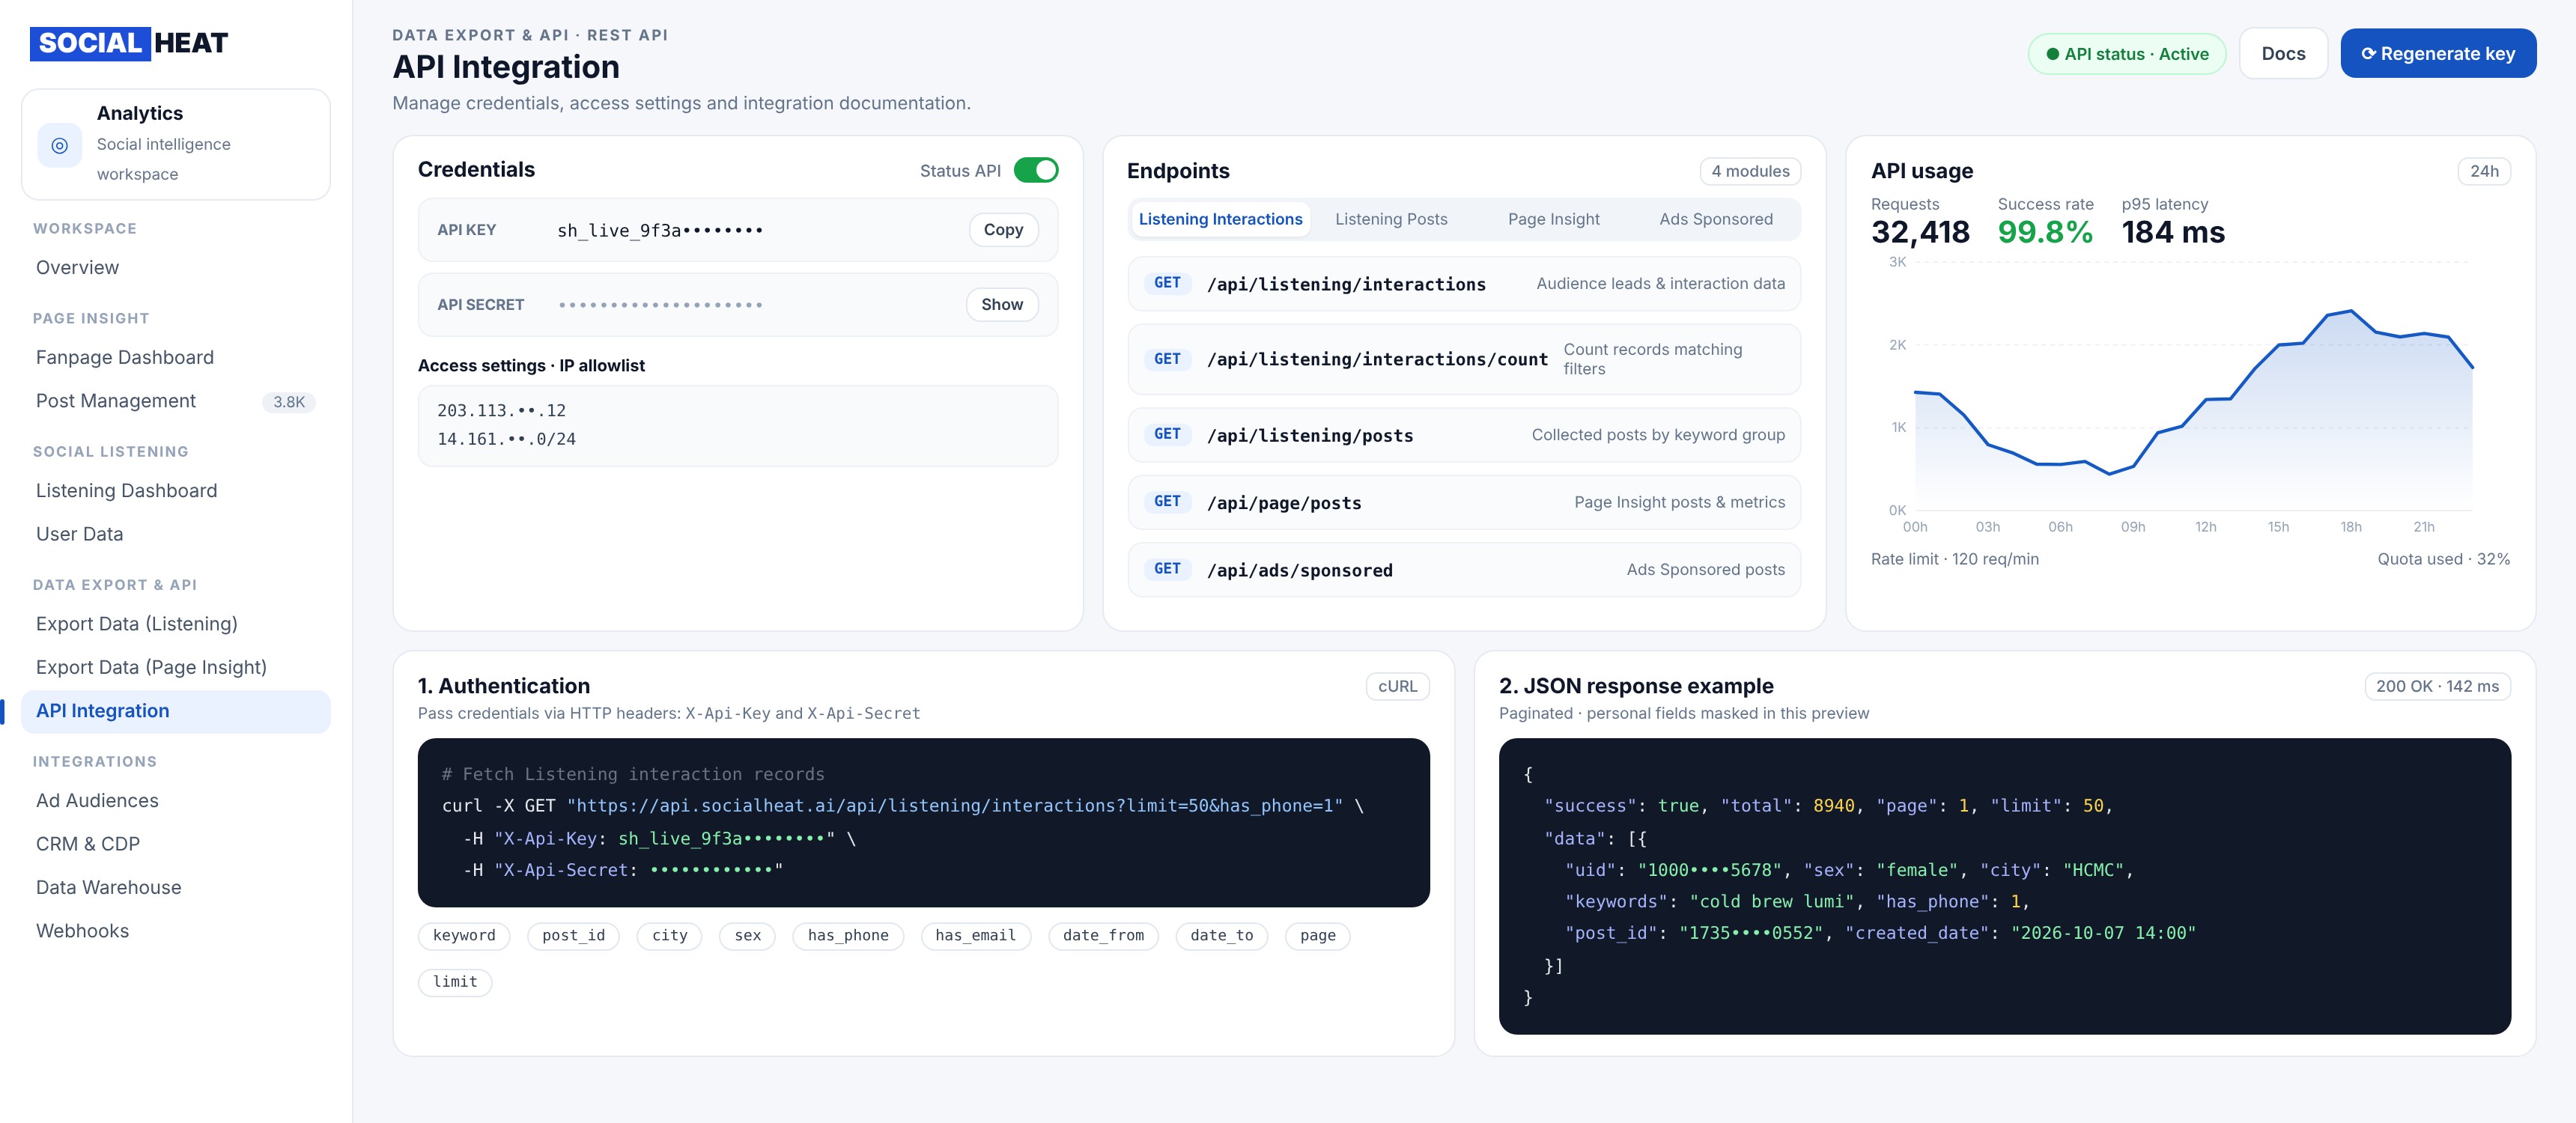This screenshot has width=2576, height=1123.
Task: Select the /api/listening/posts endpoint
Action: coord(1463,435)
